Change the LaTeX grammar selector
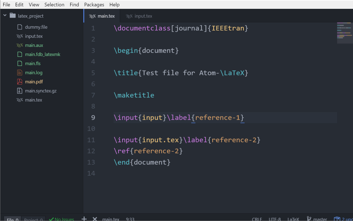Image resolution: width=353 pixels, height=221 pixels. click(293, 219)
